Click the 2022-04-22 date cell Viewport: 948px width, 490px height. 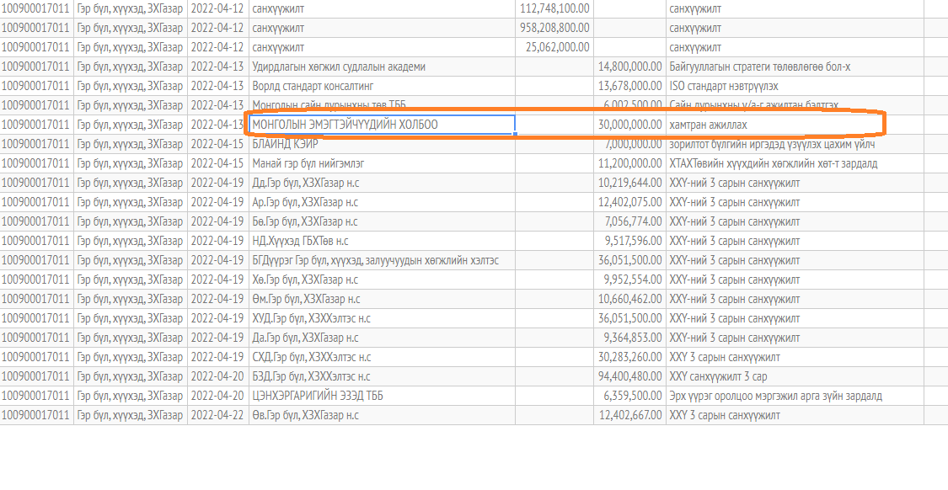tap(217, 415)
